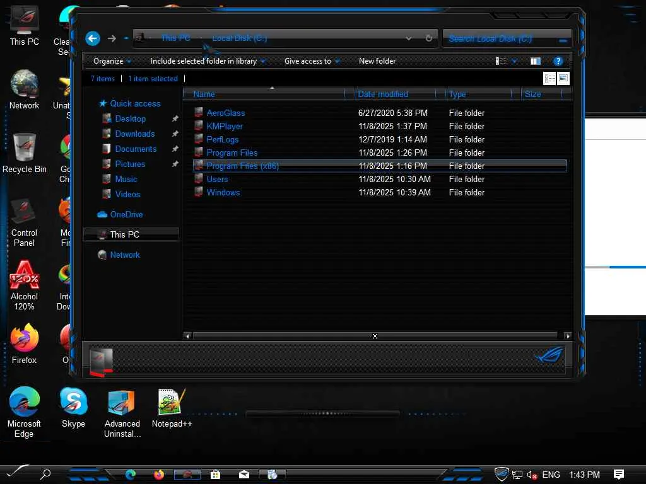Launch Microsoft Edge from the desktop

[25, 412]
